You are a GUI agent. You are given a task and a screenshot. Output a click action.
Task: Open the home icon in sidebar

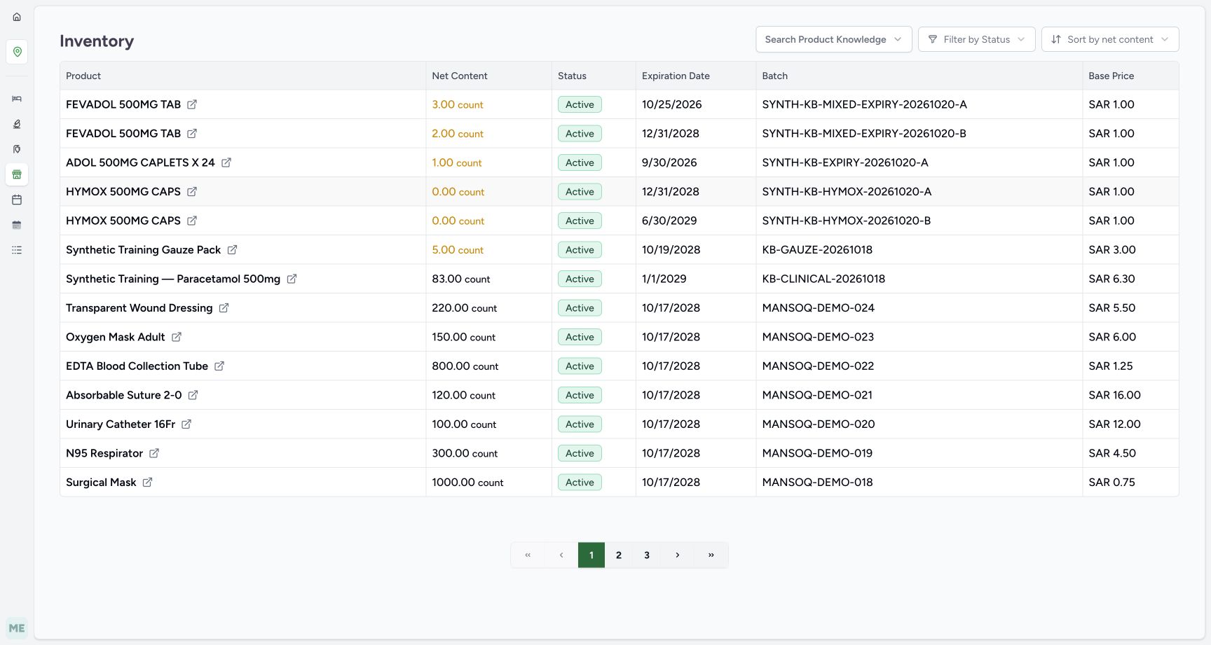[x=17, y=17]
